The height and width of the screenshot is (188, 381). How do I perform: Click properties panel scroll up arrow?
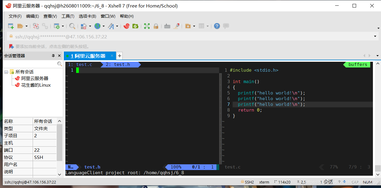(x=59, y=121)
